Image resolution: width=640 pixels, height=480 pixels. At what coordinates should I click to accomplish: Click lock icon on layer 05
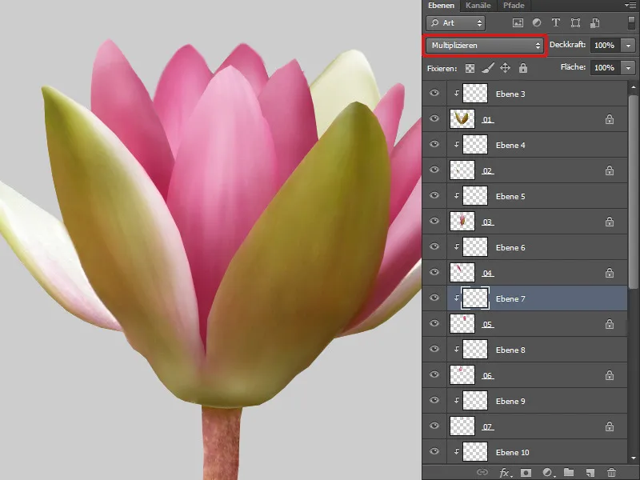coord(610,324)
